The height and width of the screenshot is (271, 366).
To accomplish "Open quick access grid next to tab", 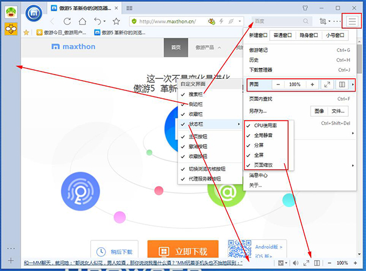I will [129, 9].
